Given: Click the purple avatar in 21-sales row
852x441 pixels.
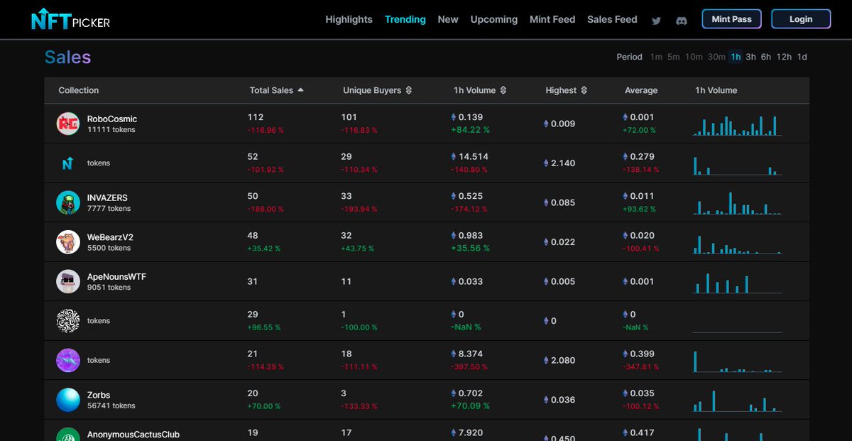Looking at the screenshot, I should tap(68, 360).
